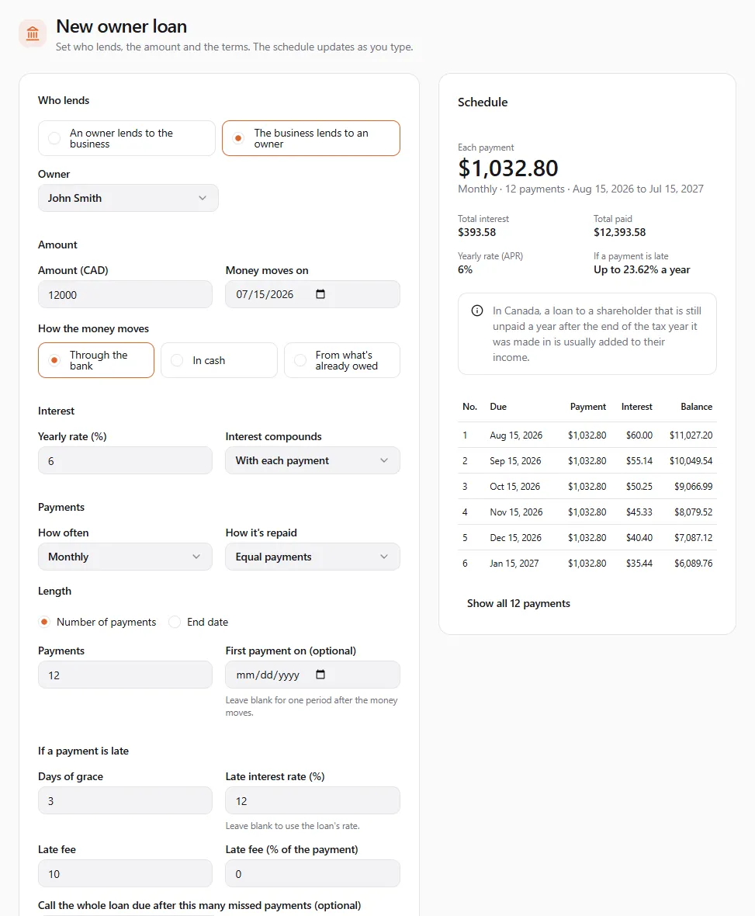Click the Aug 15, 2026 schedule row
The image size is (755, 916).
(587, 435)
